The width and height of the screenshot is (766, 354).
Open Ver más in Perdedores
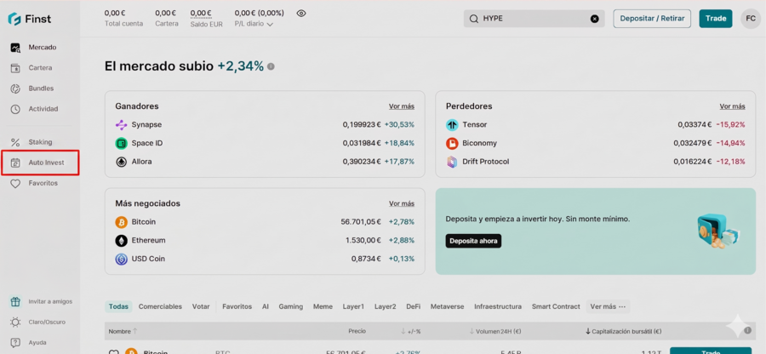click(x=732, y=106)
